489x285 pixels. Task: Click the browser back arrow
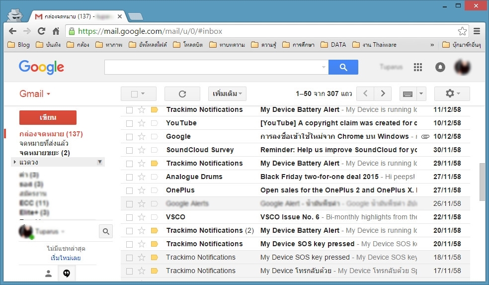[12, 31]
